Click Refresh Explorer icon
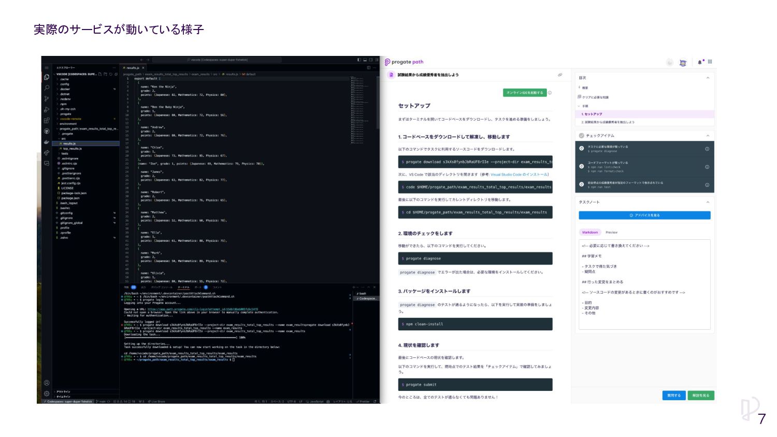The width and height of the screenshot is (777, 437). [x=110, y=74]
